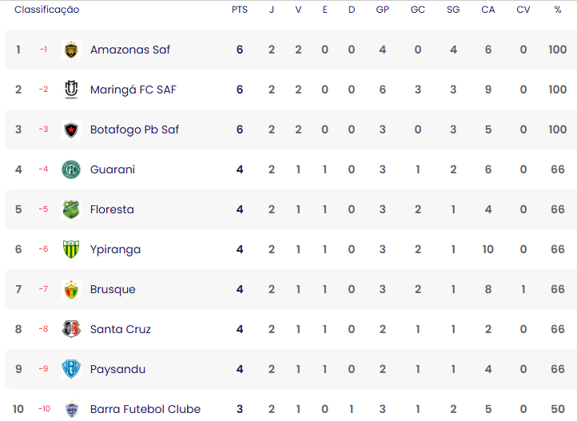577x421 pixels.
Task: Go to the Guarani team page
Action: pos(113,169)
